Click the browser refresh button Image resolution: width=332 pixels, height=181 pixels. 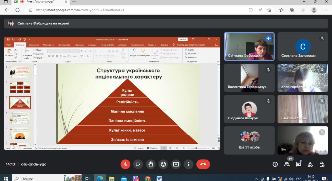coord(17,10)
